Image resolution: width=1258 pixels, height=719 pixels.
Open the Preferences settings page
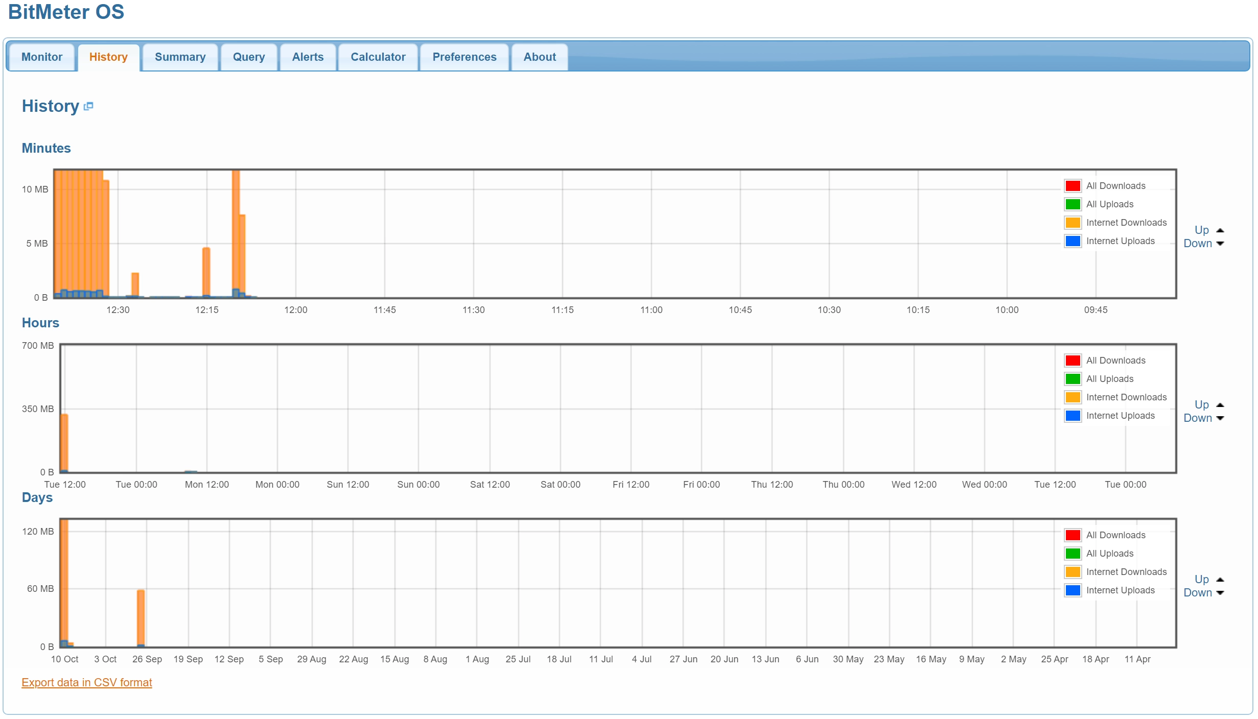pos(465,55)
